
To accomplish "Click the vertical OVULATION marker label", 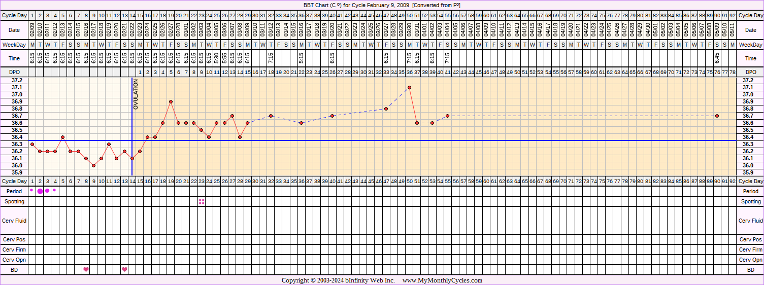I will (136, 95).
